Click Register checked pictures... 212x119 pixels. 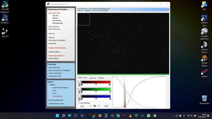pos(57,48)
